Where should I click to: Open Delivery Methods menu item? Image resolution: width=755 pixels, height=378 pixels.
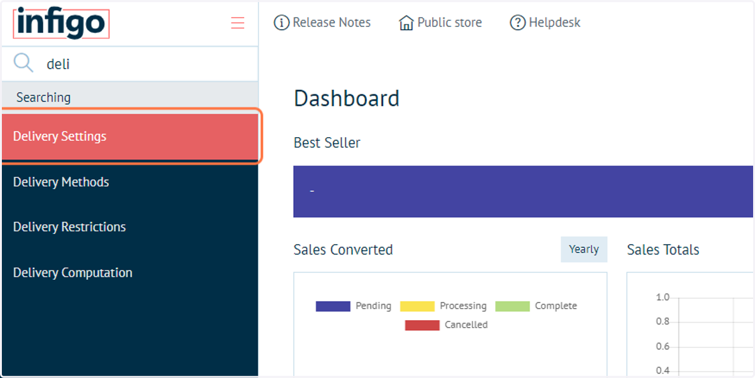pyautogui.click(x=130, y=182)
